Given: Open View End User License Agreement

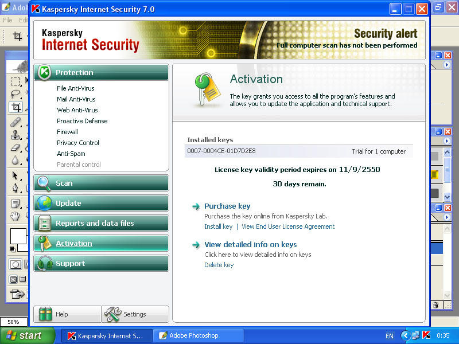Looking at the screenshot, I should point(288,226).
